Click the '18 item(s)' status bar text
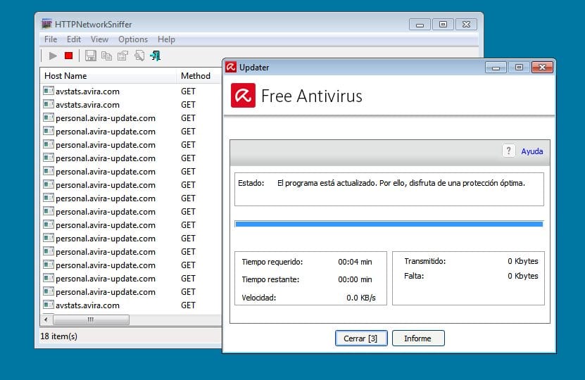The image size is (585, 380). coord(59,336)
